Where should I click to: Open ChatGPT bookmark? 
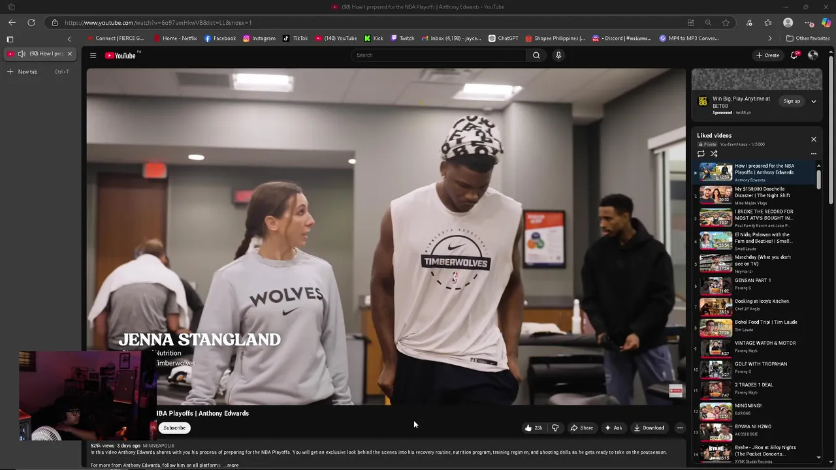coord(504,39)
